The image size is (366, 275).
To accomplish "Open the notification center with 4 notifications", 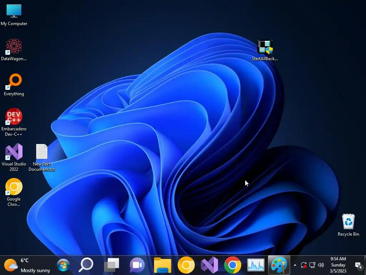I will [x=358, y=265].
